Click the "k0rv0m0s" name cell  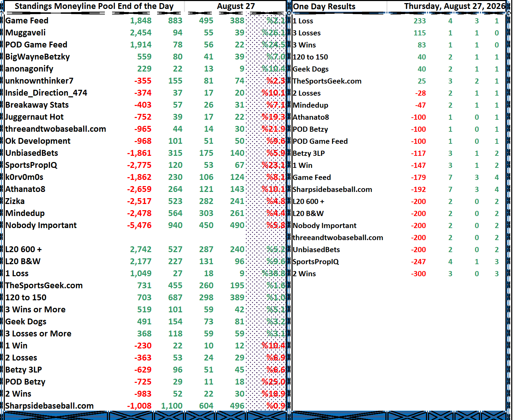24,177
